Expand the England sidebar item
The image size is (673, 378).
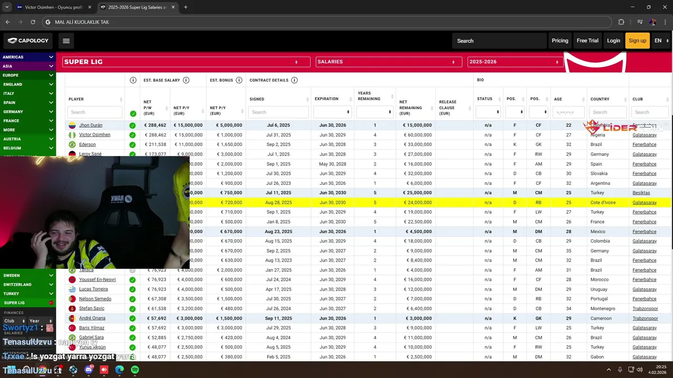click(28, 84)
